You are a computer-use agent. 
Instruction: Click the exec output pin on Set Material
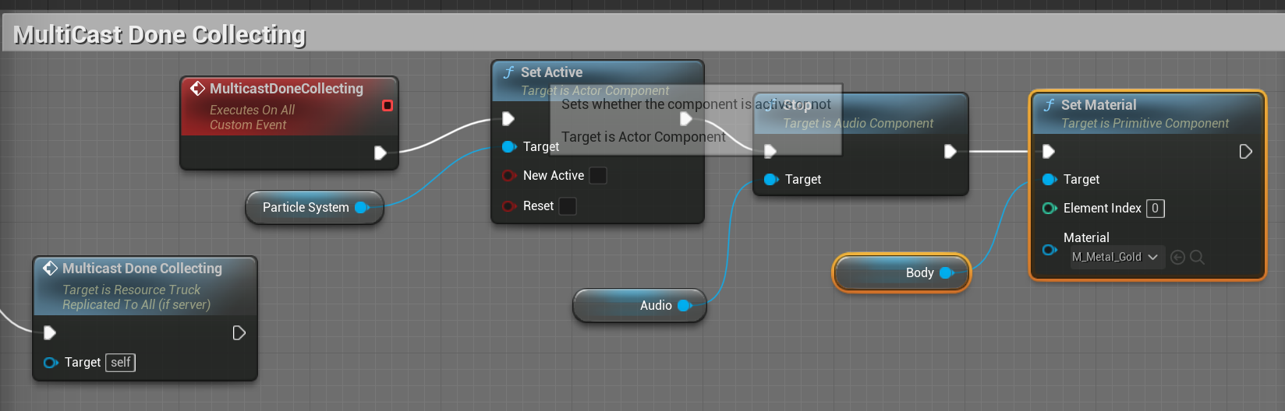[1245, 151]
